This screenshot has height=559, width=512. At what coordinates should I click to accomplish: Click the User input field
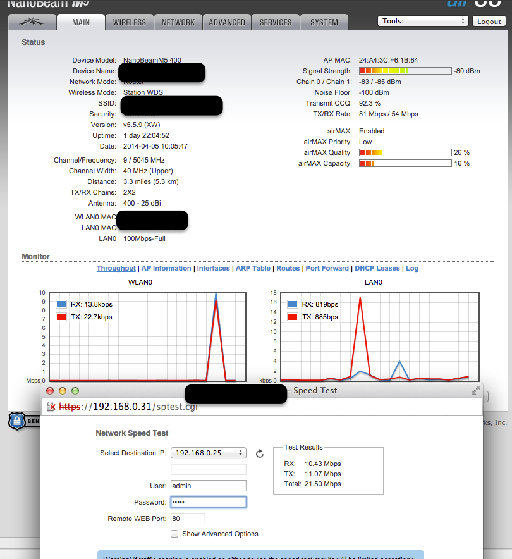tap(209, 486)
